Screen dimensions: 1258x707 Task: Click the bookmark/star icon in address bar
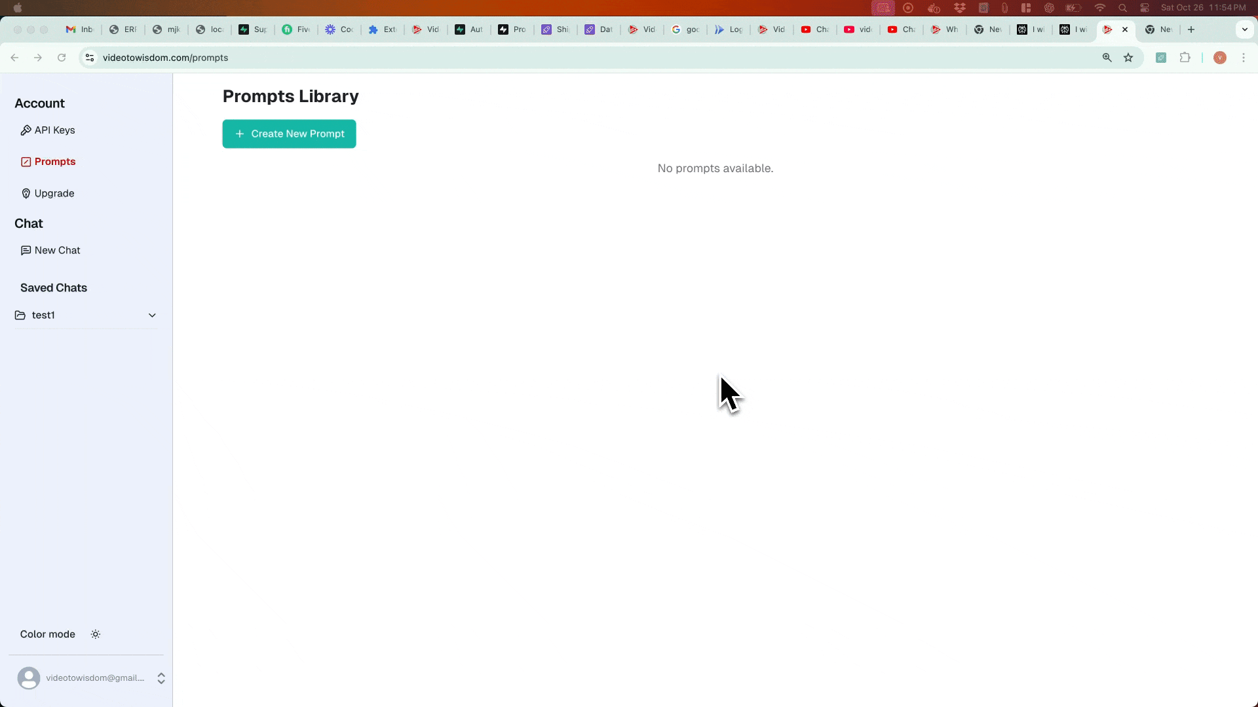tap(1128, 58)
